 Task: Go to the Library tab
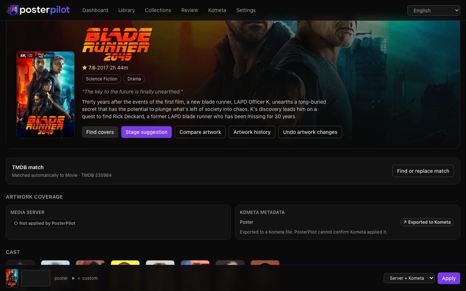(126, 10)
